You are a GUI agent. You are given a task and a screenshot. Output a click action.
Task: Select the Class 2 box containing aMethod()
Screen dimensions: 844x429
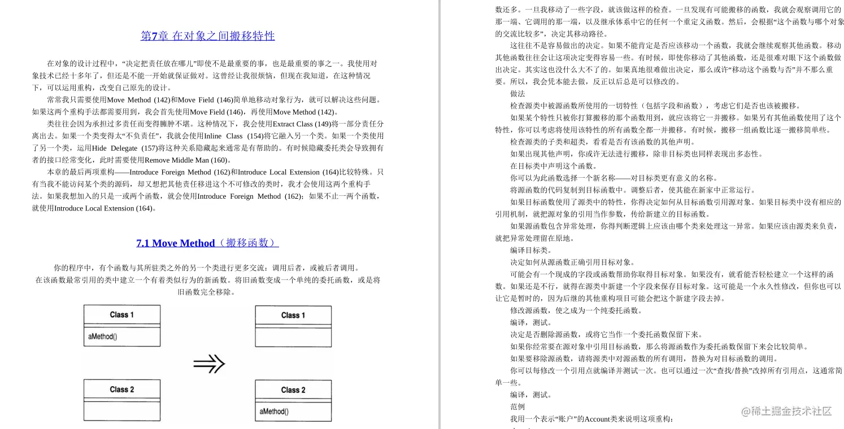[293, 400]
